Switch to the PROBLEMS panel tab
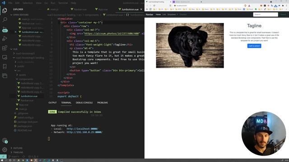This screenshot has height=162, width=289. [x=103, y=103]
